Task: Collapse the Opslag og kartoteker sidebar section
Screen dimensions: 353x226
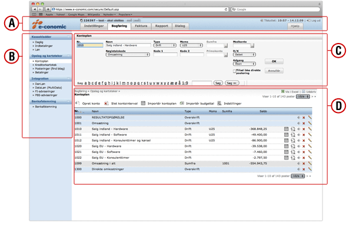Action: click(x=68, y=55)
